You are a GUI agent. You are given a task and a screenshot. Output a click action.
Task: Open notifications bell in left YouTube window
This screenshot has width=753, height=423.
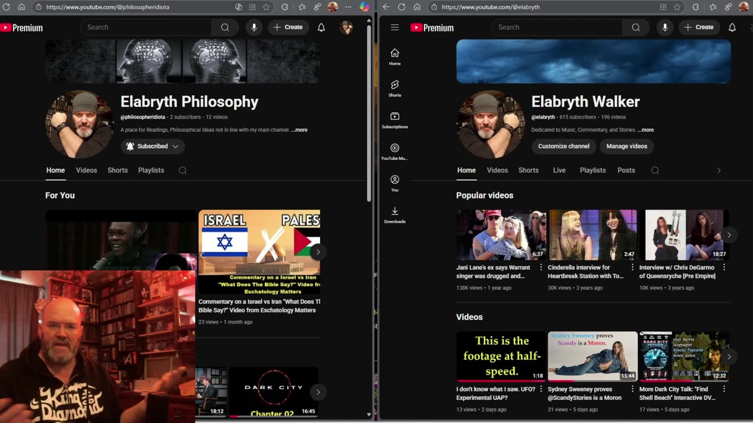tap(321, 27)
